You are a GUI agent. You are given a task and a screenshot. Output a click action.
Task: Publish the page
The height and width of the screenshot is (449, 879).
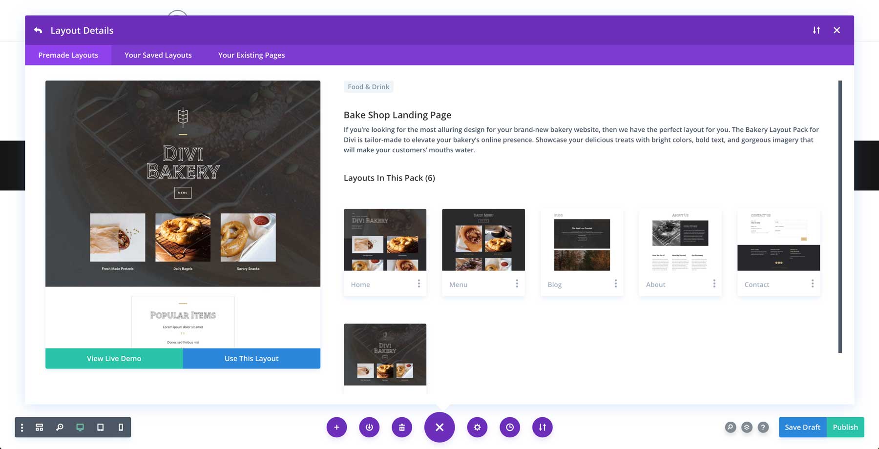[x=845, y=427]
